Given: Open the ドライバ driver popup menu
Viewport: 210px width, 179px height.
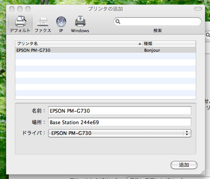Looking at the screenshot, I should [120, 133].
